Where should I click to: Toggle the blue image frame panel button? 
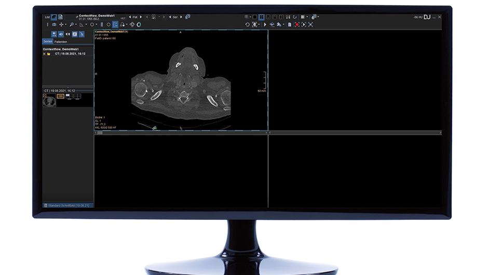pyautogui.click(x=75, y=34)
